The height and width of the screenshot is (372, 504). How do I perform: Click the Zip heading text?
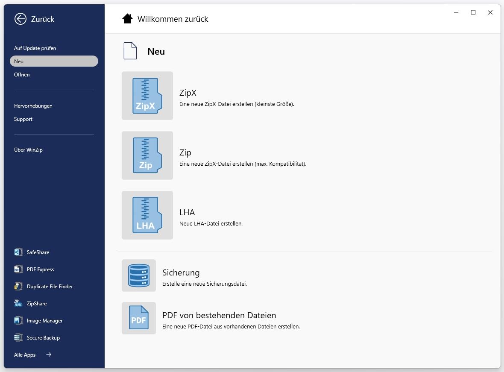tap(185, 152)
